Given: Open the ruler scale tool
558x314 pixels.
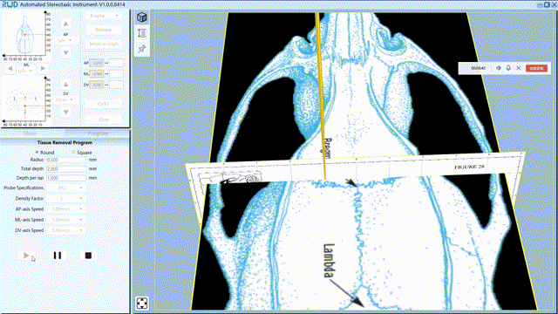Looking at the screenshot, I should tap(142, 33).
